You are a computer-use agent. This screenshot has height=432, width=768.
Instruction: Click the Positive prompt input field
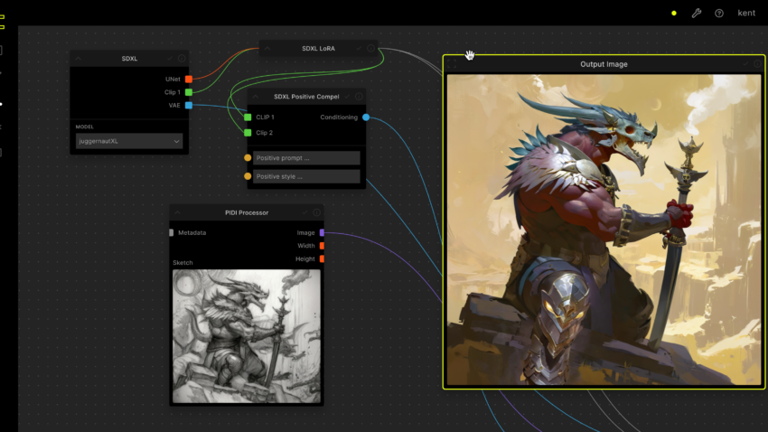pyautogui.click(x=306, y=158)
